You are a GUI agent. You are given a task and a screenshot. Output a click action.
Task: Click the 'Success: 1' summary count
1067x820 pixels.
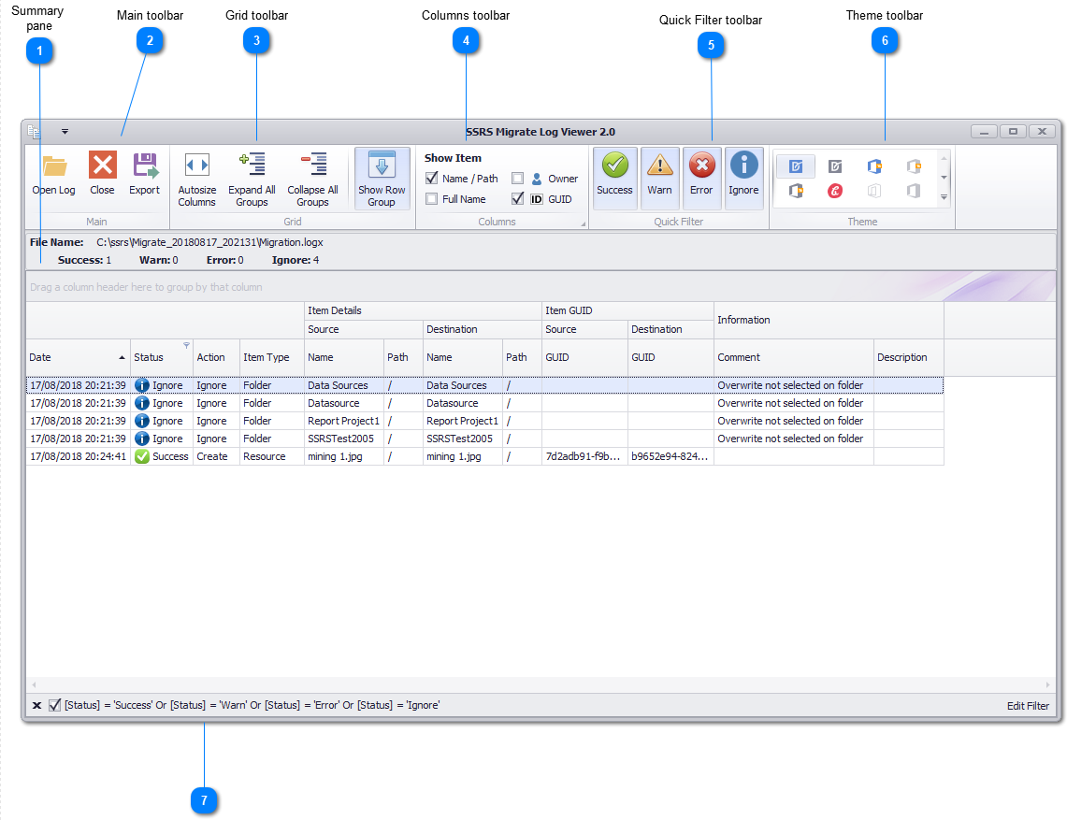coord(84,260)
